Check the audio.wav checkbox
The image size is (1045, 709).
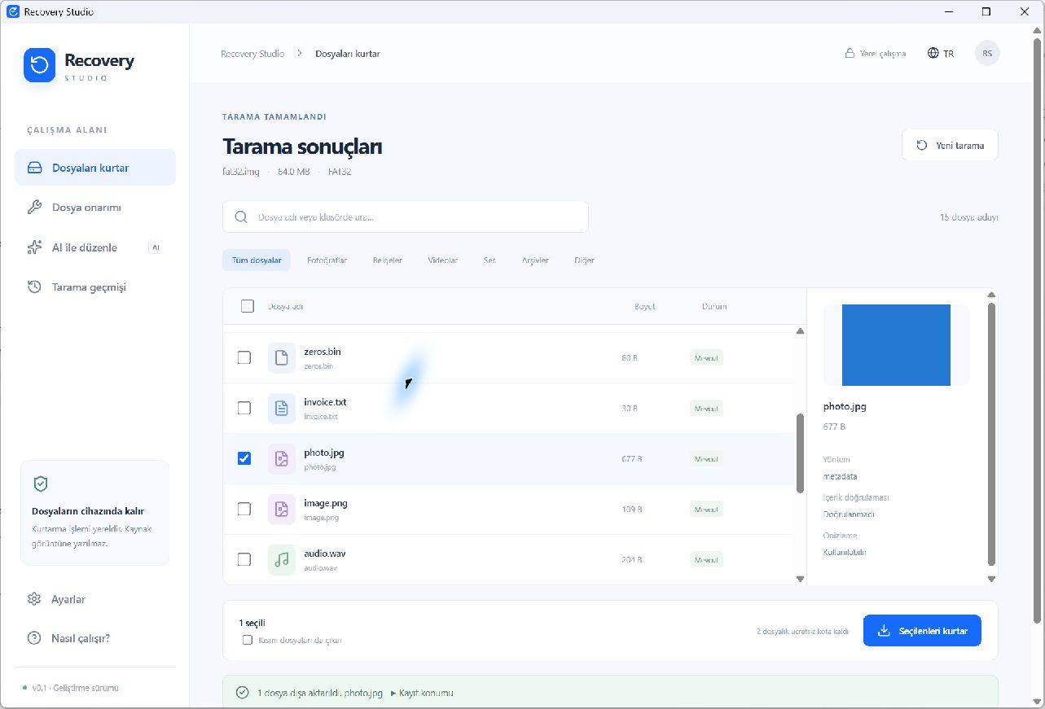tap(244, 559)
